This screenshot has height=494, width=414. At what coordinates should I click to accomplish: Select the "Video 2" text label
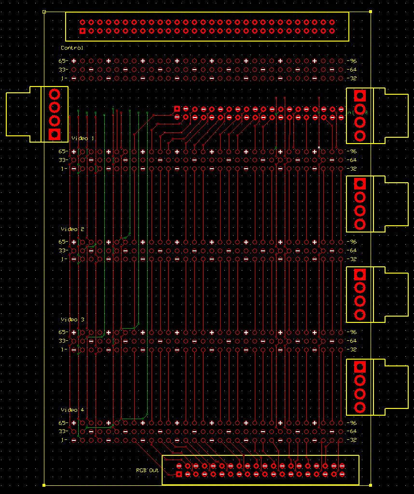[x=72, y=229]
